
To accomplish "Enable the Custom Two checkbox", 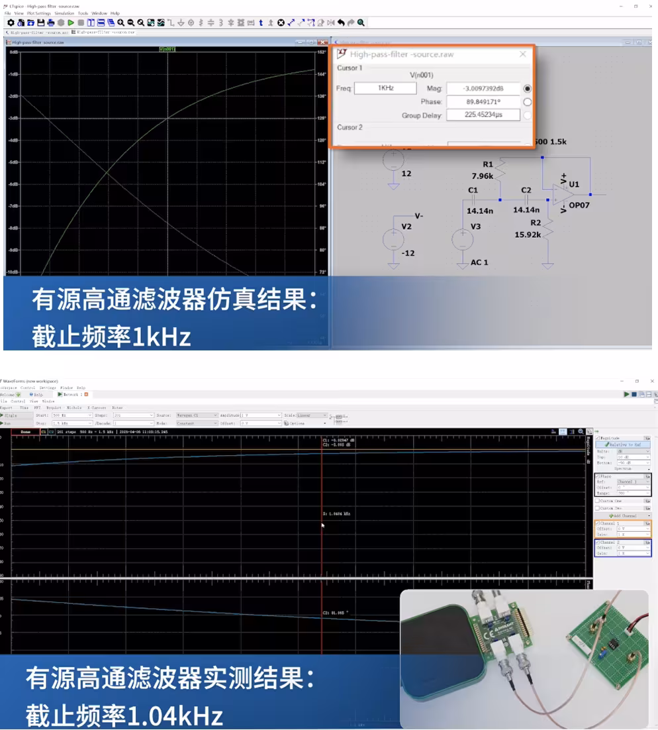I will [x=597, y=508].
